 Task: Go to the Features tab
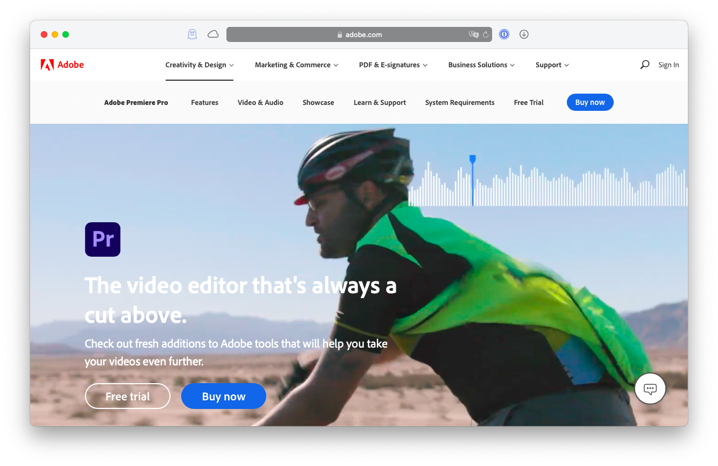(x=204, y=103)
